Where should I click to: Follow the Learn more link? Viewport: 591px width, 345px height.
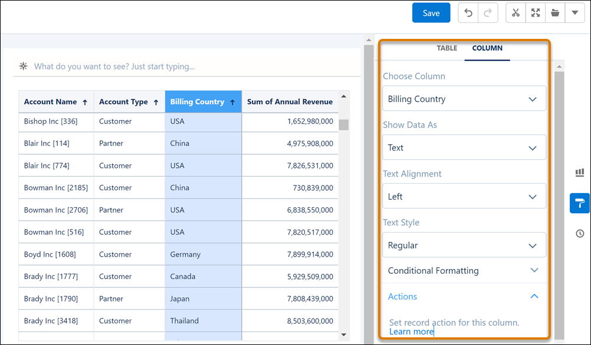411,332
